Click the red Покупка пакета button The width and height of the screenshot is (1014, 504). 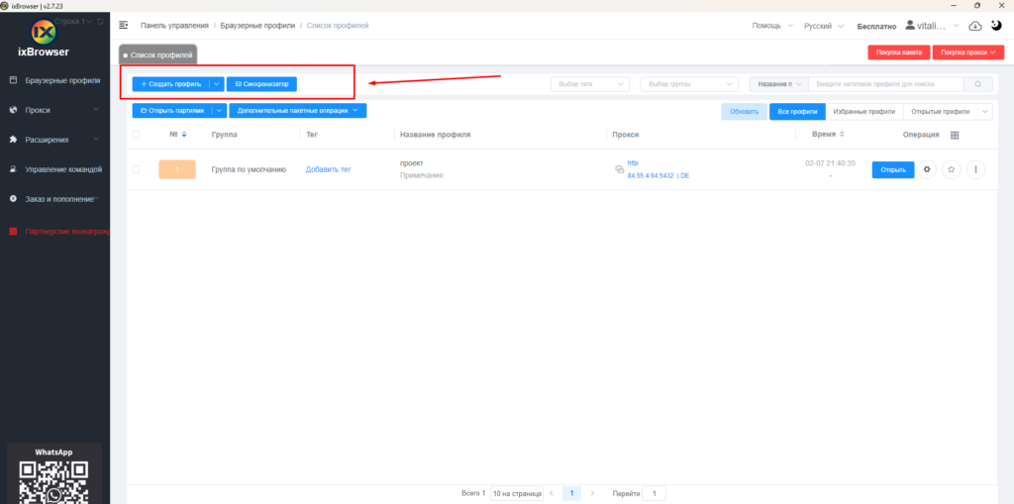pyautogui.click(x=899, y=52)
